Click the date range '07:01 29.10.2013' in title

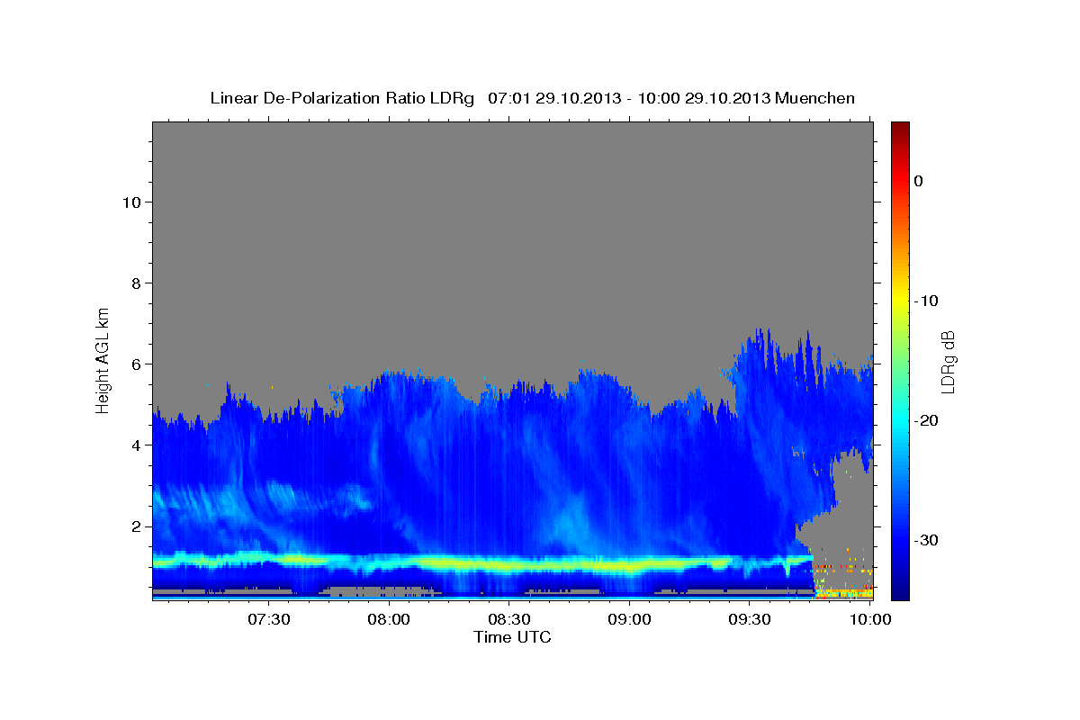pos(553,98)
